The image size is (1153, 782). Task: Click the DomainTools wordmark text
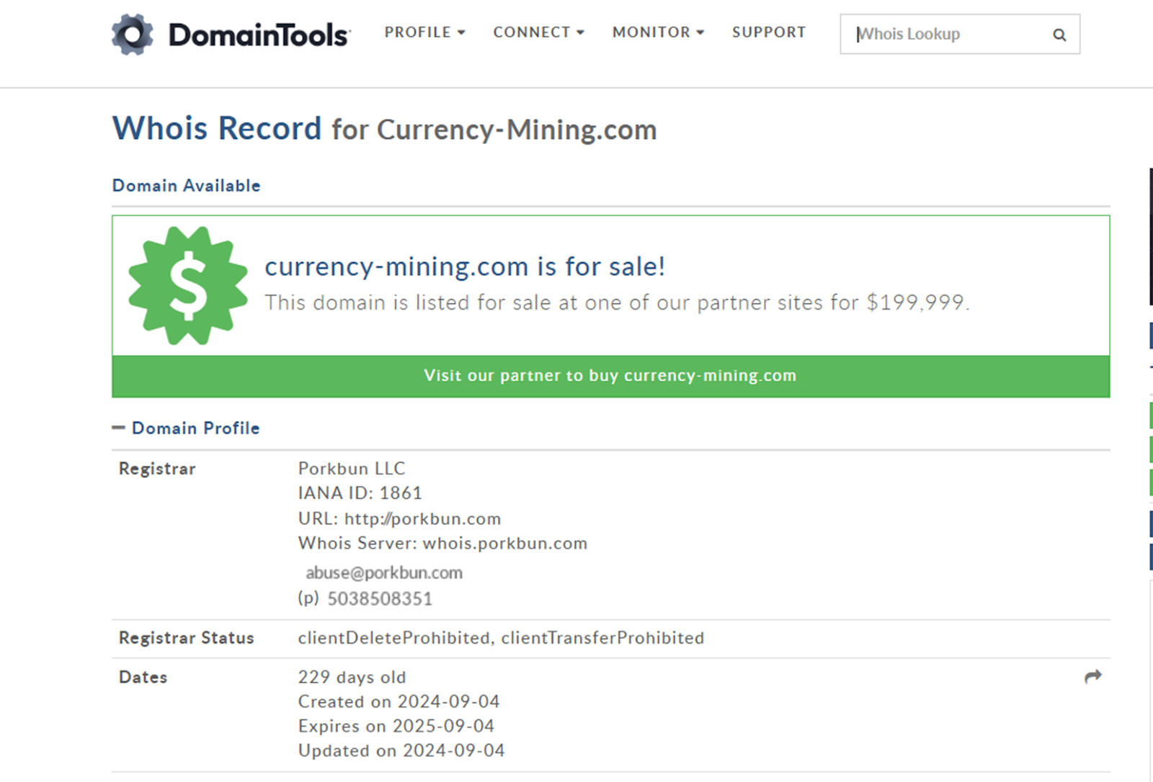(259, 35)
